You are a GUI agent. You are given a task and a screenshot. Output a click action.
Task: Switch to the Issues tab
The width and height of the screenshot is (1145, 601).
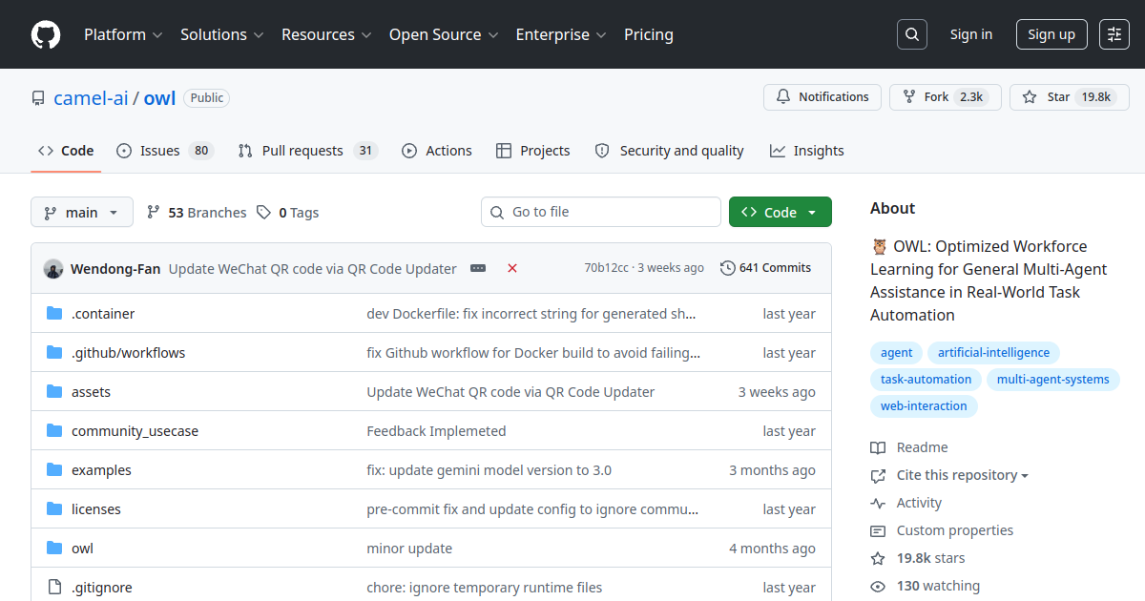(164, 151)
